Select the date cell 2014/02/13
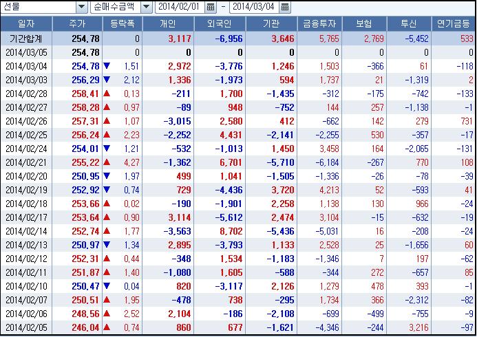This screenshot has height=337, width=477. tap(26, 245)
